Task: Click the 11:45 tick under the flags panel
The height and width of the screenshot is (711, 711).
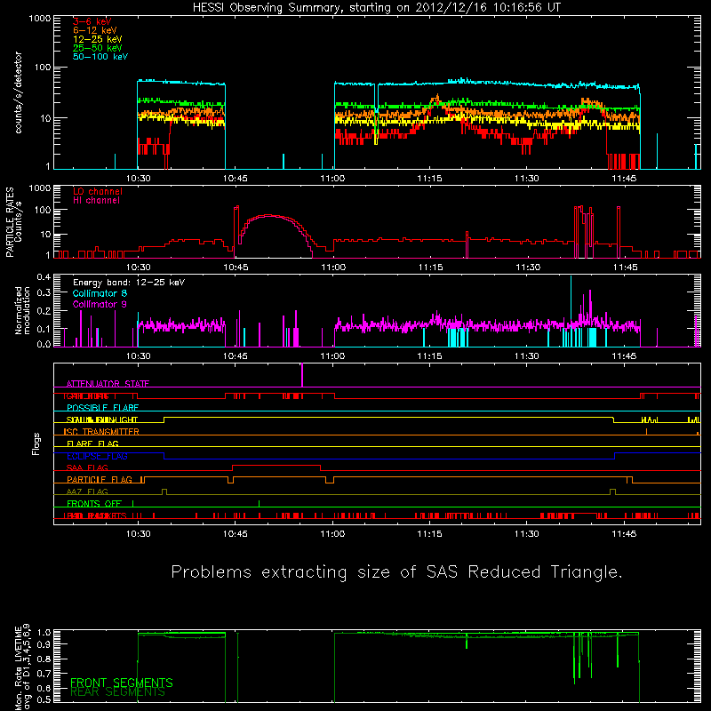Action: tap(625, 534)
